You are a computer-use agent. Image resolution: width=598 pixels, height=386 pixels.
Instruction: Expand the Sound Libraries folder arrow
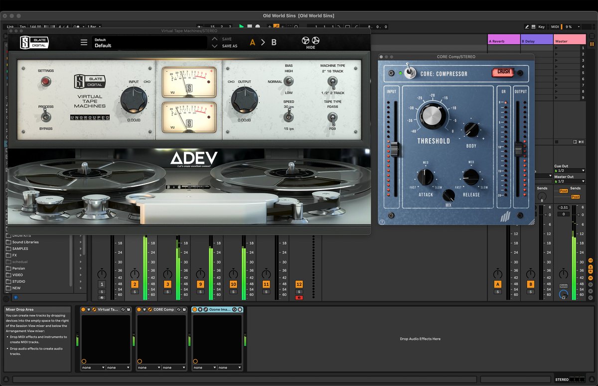81,242
